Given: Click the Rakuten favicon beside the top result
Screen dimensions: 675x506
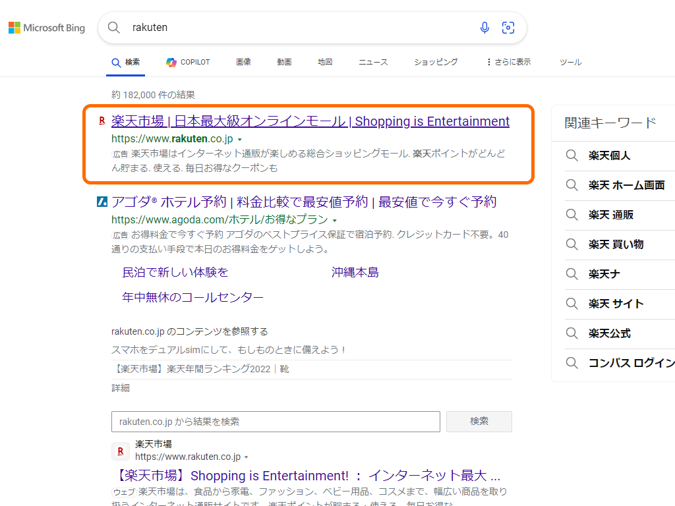Looking at the screenshot, I should [x=102, y=121].
